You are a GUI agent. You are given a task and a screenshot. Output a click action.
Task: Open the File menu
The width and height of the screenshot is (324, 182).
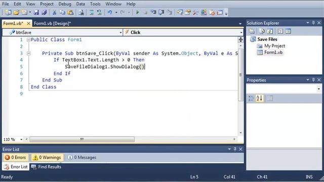coord(6,4)
